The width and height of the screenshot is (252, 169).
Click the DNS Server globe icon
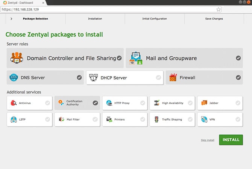click(x=14, y=77)
